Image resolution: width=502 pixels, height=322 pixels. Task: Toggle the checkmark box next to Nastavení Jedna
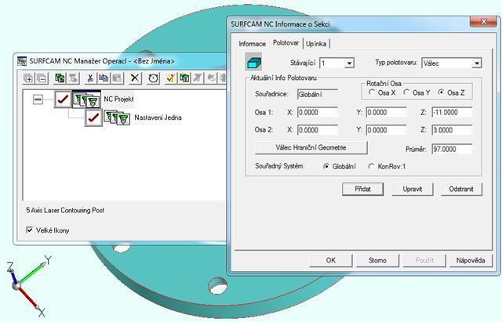(93, 118)
